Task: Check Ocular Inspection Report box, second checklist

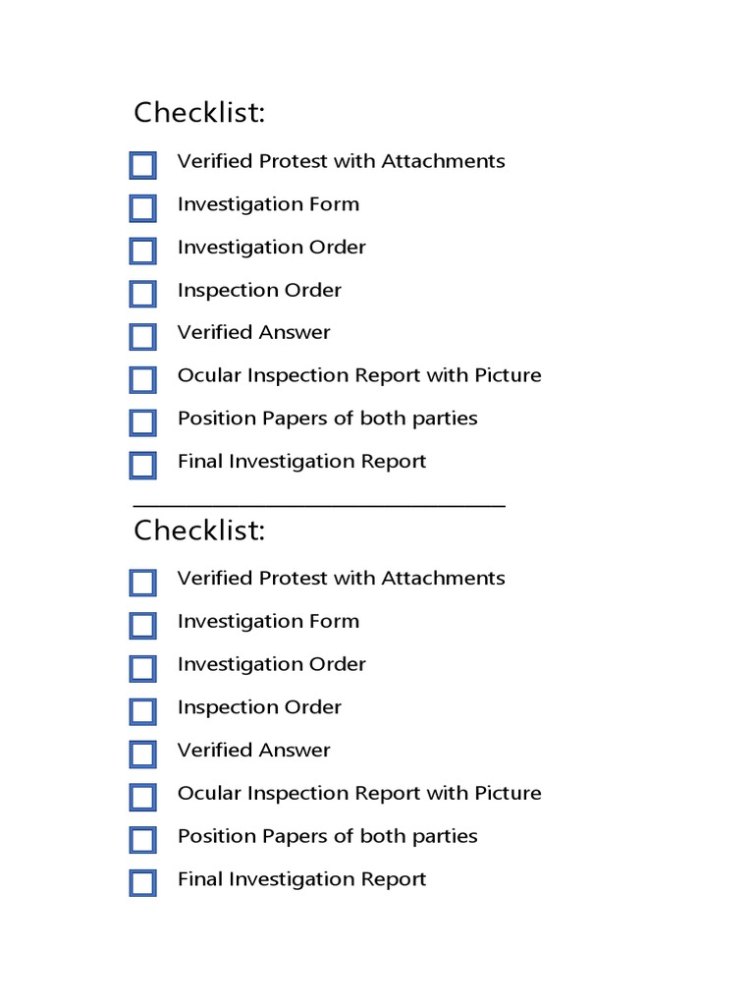Action: pyautogui.click(x=142, y=797)
